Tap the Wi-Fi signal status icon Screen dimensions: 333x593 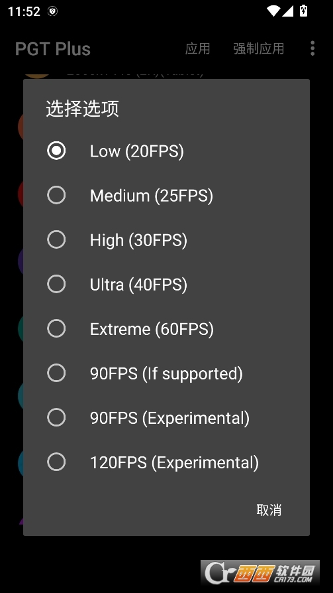273,11
